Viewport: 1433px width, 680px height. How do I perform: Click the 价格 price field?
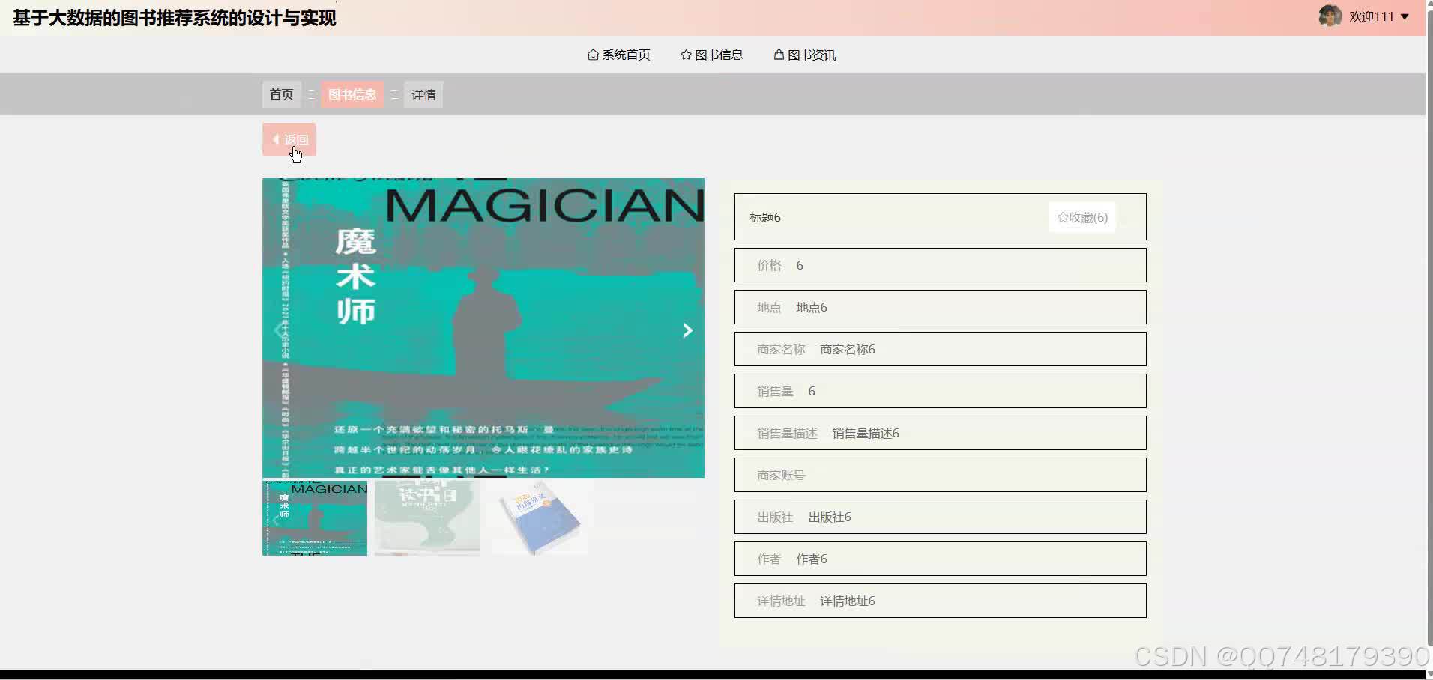coord(941,265)
